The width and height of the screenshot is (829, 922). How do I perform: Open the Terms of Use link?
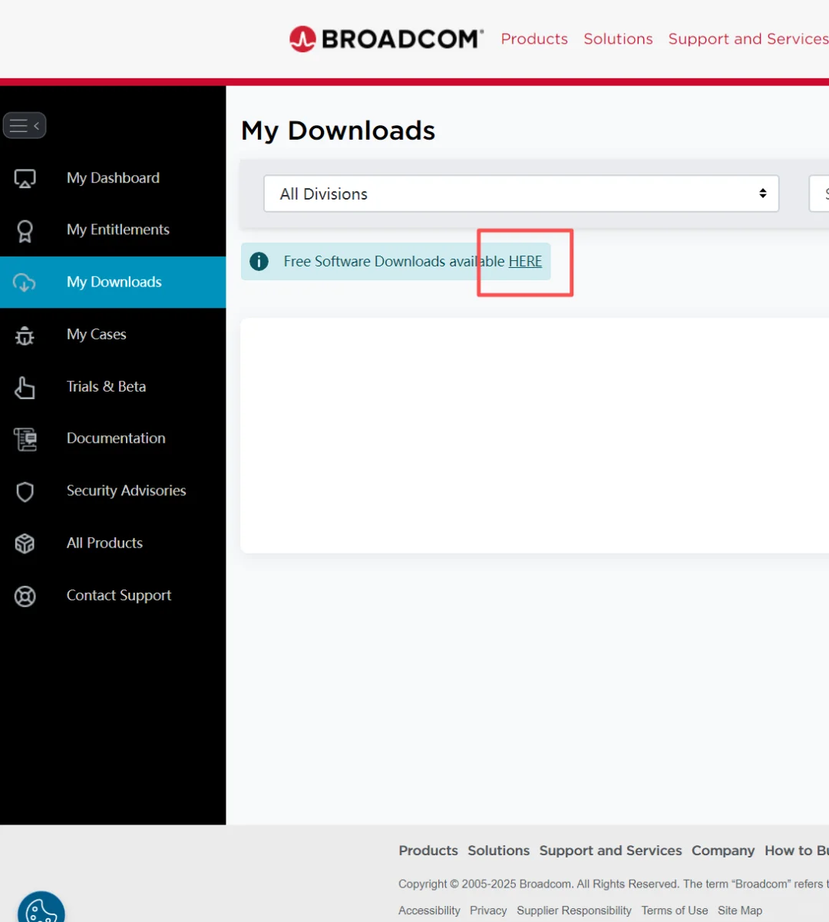tap(675, 910)
